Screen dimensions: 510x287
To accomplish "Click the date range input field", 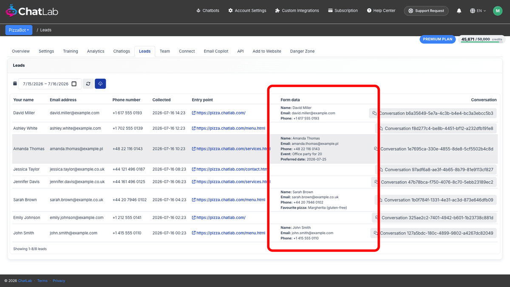I will pyautogui.click(x=50, y=84).
